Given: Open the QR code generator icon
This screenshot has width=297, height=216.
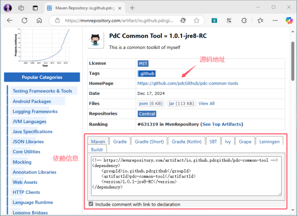Looking at the screenshot, I should 229,20.
